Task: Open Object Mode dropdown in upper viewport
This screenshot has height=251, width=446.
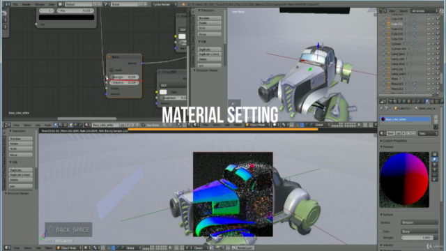Action: point(257,125)
